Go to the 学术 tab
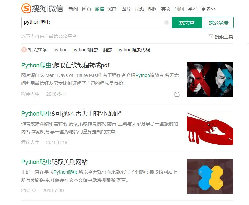 click(192, 9)
